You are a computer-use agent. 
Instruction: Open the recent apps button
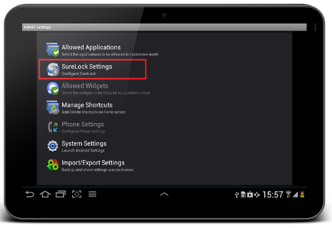pos(60,194)
